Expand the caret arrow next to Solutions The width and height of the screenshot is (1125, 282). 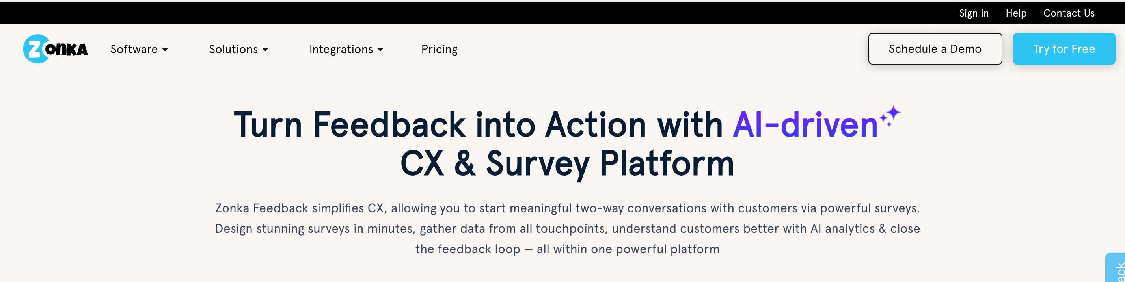265,50
